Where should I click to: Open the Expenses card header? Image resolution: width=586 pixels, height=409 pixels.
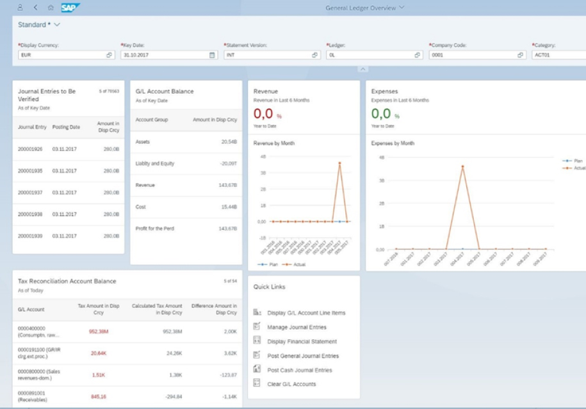click(x=476, y=108)
